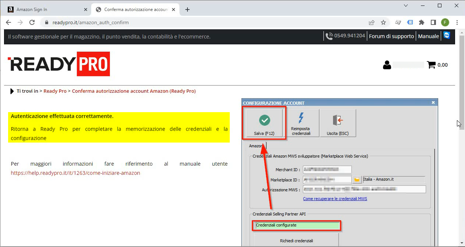Image resolution: width=465 pixels, height=247 pixels.
Task: Click the 'Configurazione Account' dialog title
Action: click(x=274, y=103)
